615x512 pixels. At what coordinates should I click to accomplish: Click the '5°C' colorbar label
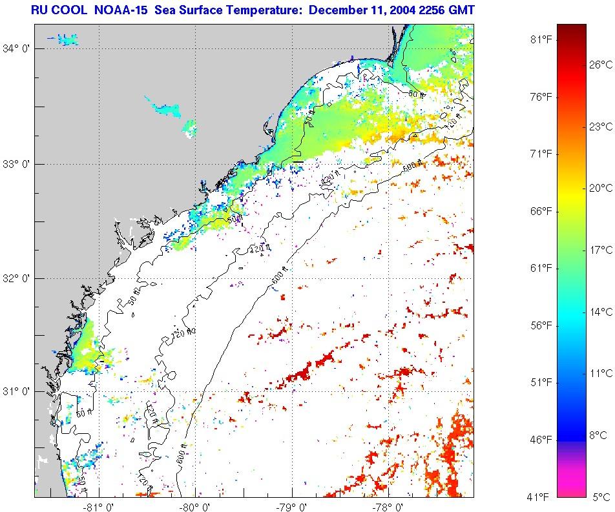tap(601, 498)
